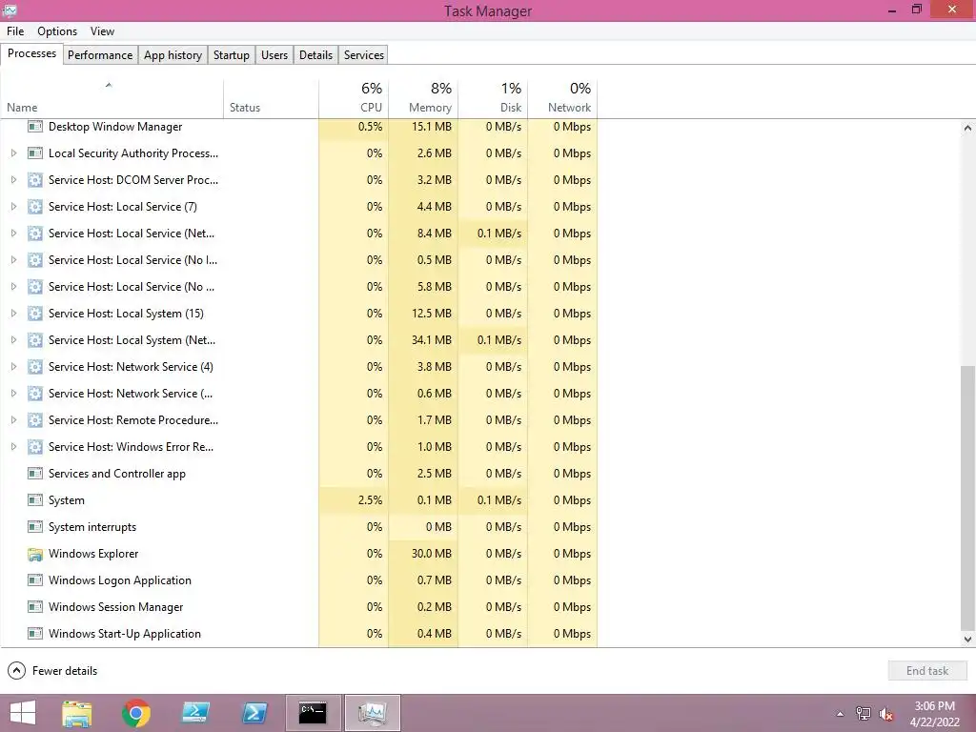Click the gear icon for Remote Procedure host
The width and height of the screenshot is (976, 732).
click(35, 420)
